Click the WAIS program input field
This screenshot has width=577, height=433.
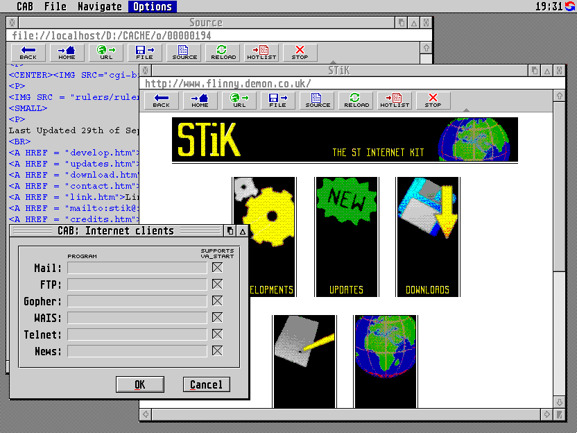[x=137, y=318]
